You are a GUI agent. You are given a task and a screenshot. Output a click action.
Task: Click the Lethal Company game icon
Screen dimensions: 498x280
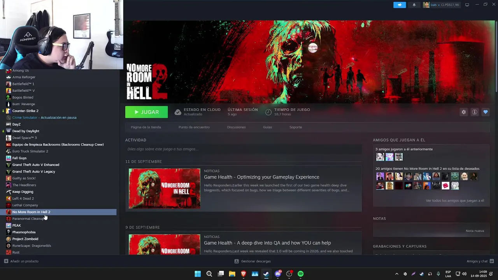[x=9, y=205]
